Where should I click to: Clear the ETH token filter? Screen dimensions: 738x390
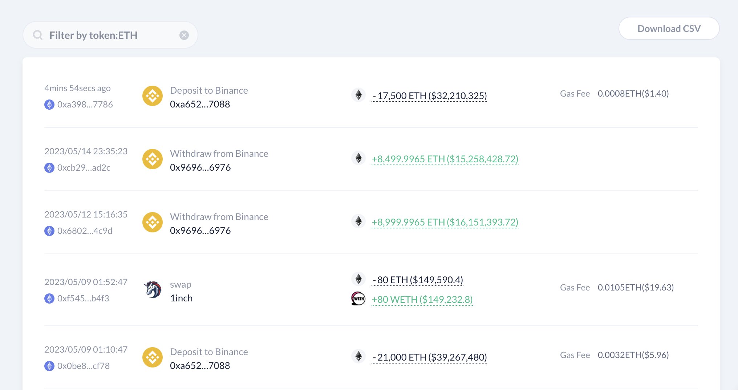click(184, 35)
